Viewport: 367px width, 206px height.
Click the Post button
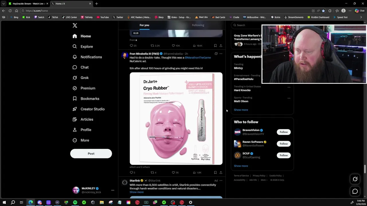click(91, 154)
